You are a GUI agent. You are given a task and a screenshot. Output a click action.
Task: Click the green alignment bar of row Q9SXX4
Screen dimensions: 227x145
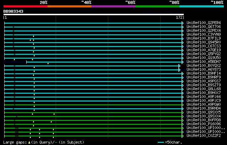coord(93,117)
